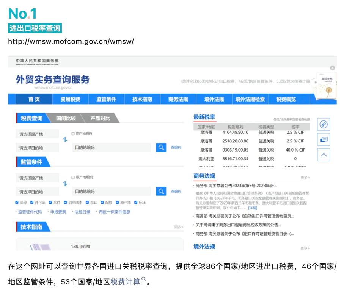Click tariff code 8516.71.00.34
This screenshot has width=352, height=303.
click(235, 159)
